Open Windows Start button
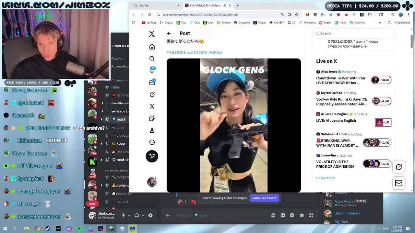415x233 pixels. tap(5, 229)
